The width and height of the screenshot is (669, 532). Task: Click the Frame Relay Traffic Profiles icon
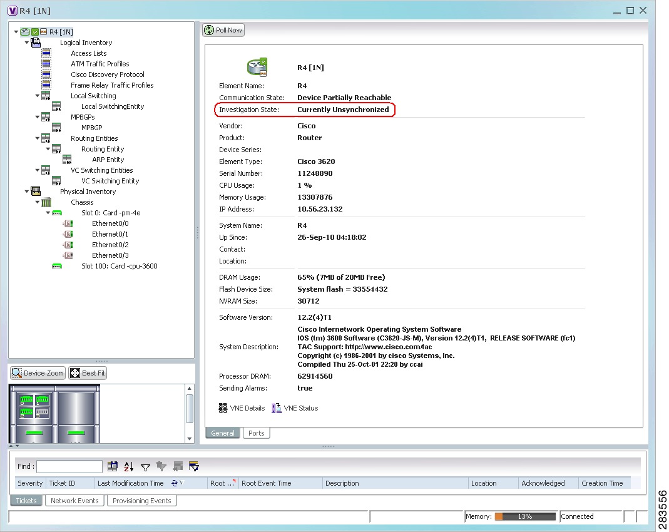click(x=46, y=85)
